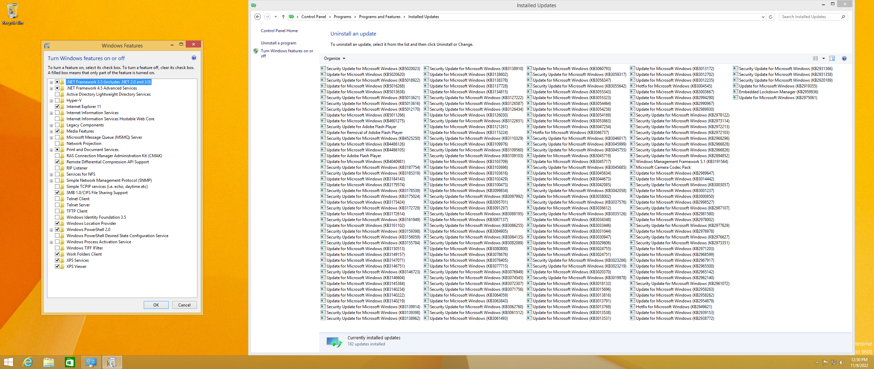
Task: Open the view options dropdown arrow
Action: (823, 58)
